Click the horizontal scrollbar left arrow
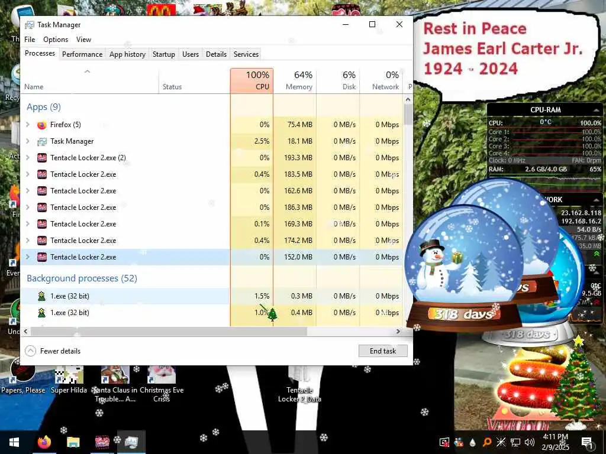Image resolution: width=606 pixels, height=454 pixels. [25, 331]
